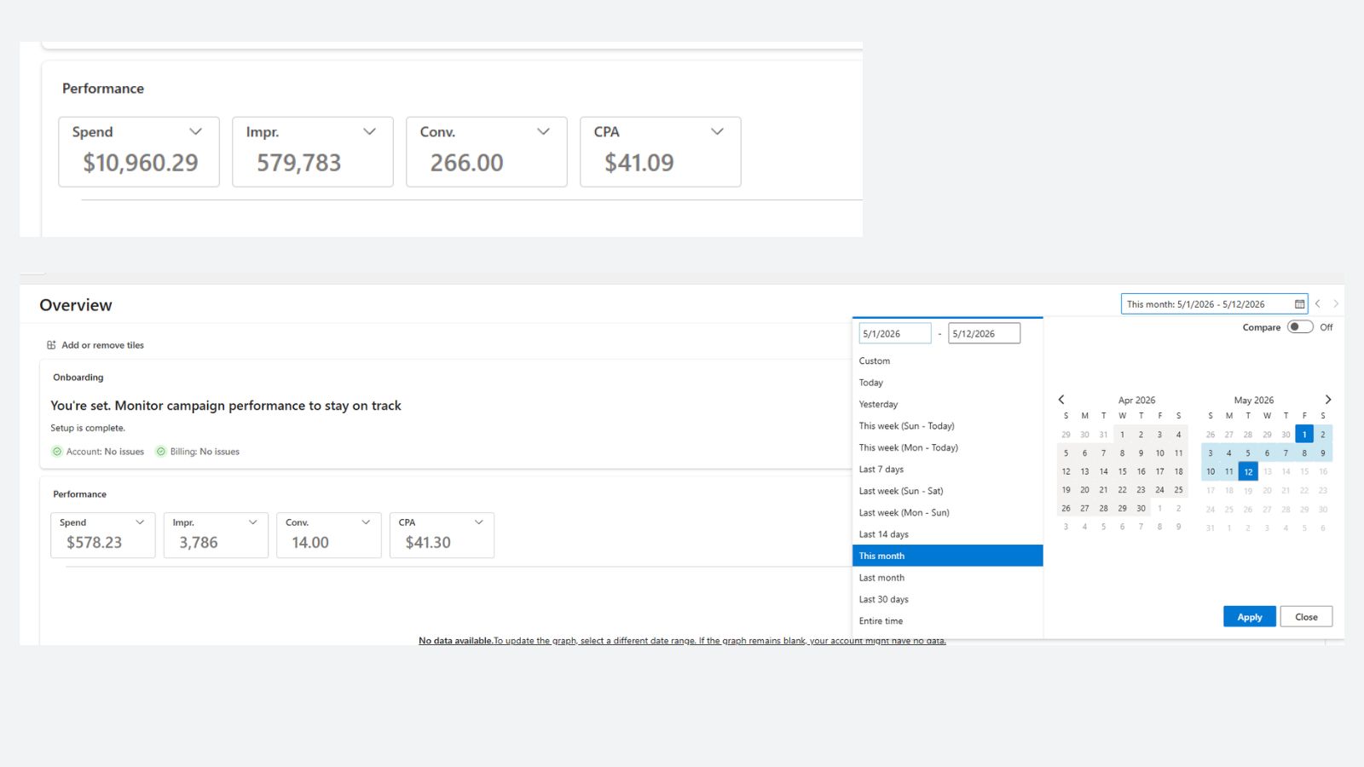Choose Last week (Sun - Sat)
Image resolution: width=1364 pixels, height=767 pixels.
[x=947, y=491]
